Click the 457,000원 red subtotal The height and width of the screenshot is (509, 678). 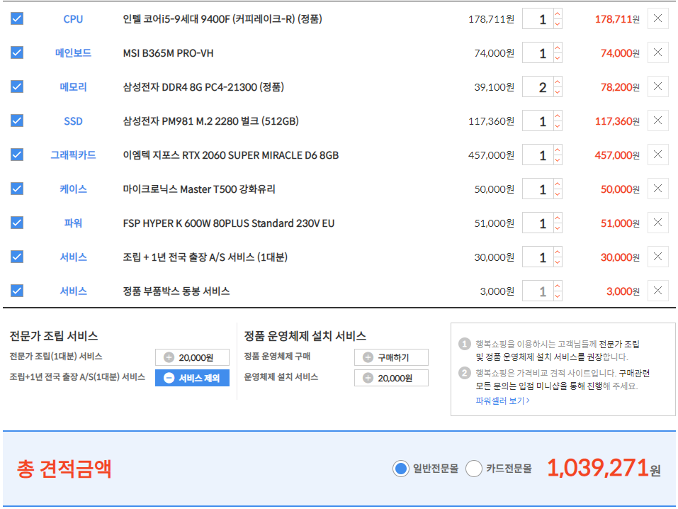pyautogui.click(x=617, y=155)
